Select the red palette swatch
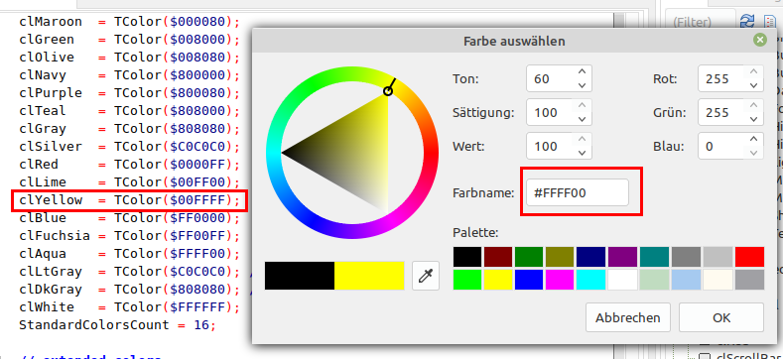783x359 pixels. coord(749,257)
